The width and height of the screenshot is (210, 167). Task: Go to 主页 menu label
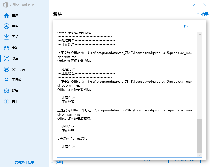click(x=15, y=15)
